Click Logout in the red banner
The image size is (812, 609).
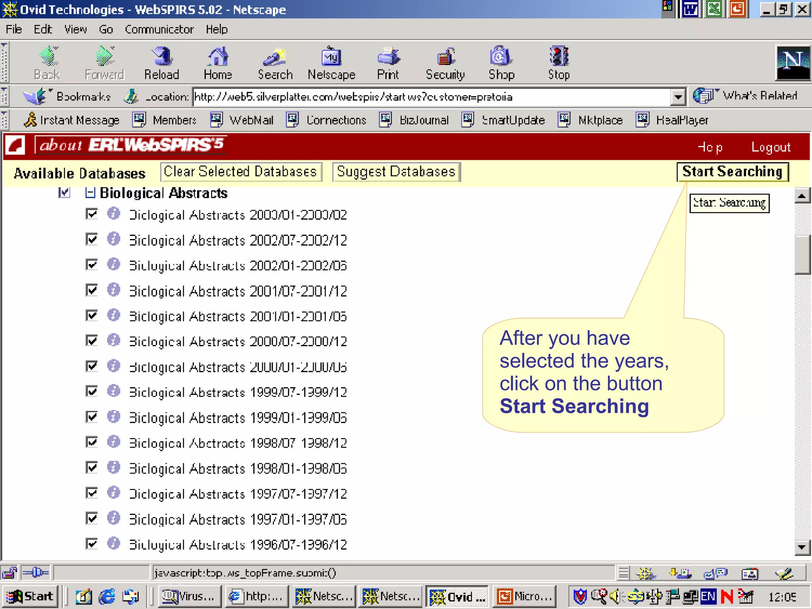(x=771, y=147)
